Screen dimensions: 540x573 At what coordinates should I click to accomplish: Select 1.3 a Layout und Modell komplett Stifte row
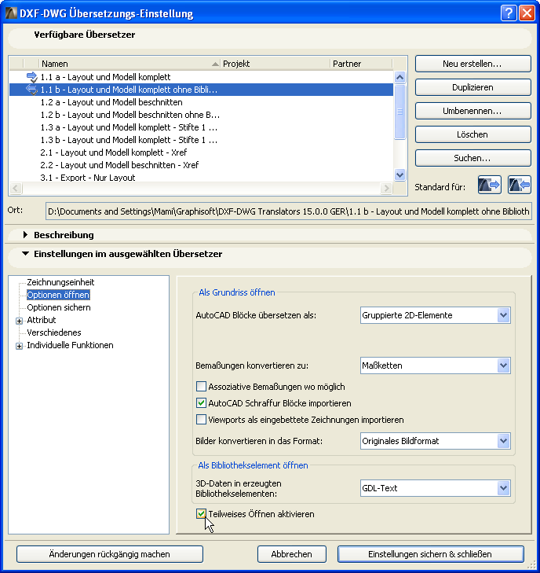[201, 127]
